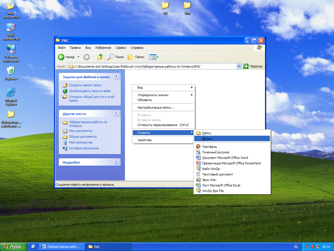Collapse the Задачи для файлов и папок panel
The image size is (334, 251).
(x=116, y=76)
